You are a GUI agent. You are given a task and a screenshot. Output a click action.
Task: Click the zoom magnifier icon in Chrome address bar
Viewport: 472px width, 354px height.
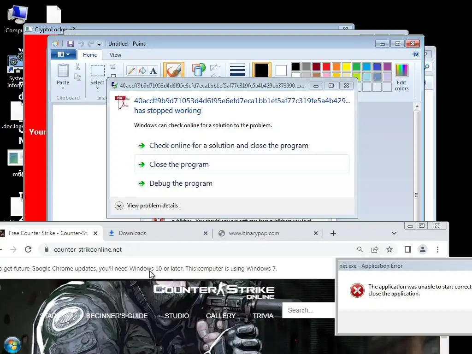click(360, 249)
